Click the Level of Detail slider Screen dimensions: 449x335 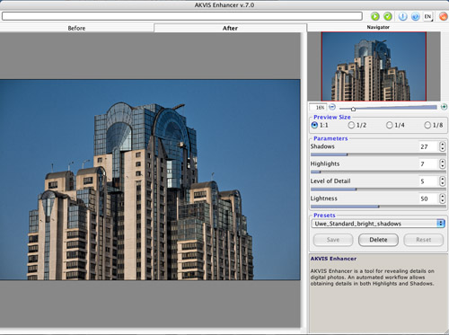pos(378,190)
